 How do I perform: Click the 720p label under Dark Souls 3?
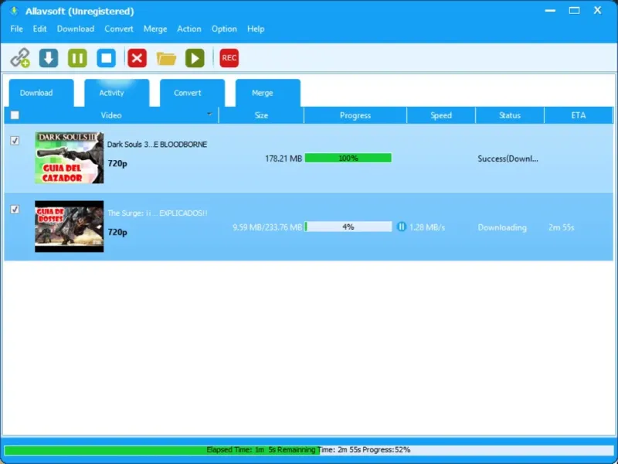pos(117,163)
